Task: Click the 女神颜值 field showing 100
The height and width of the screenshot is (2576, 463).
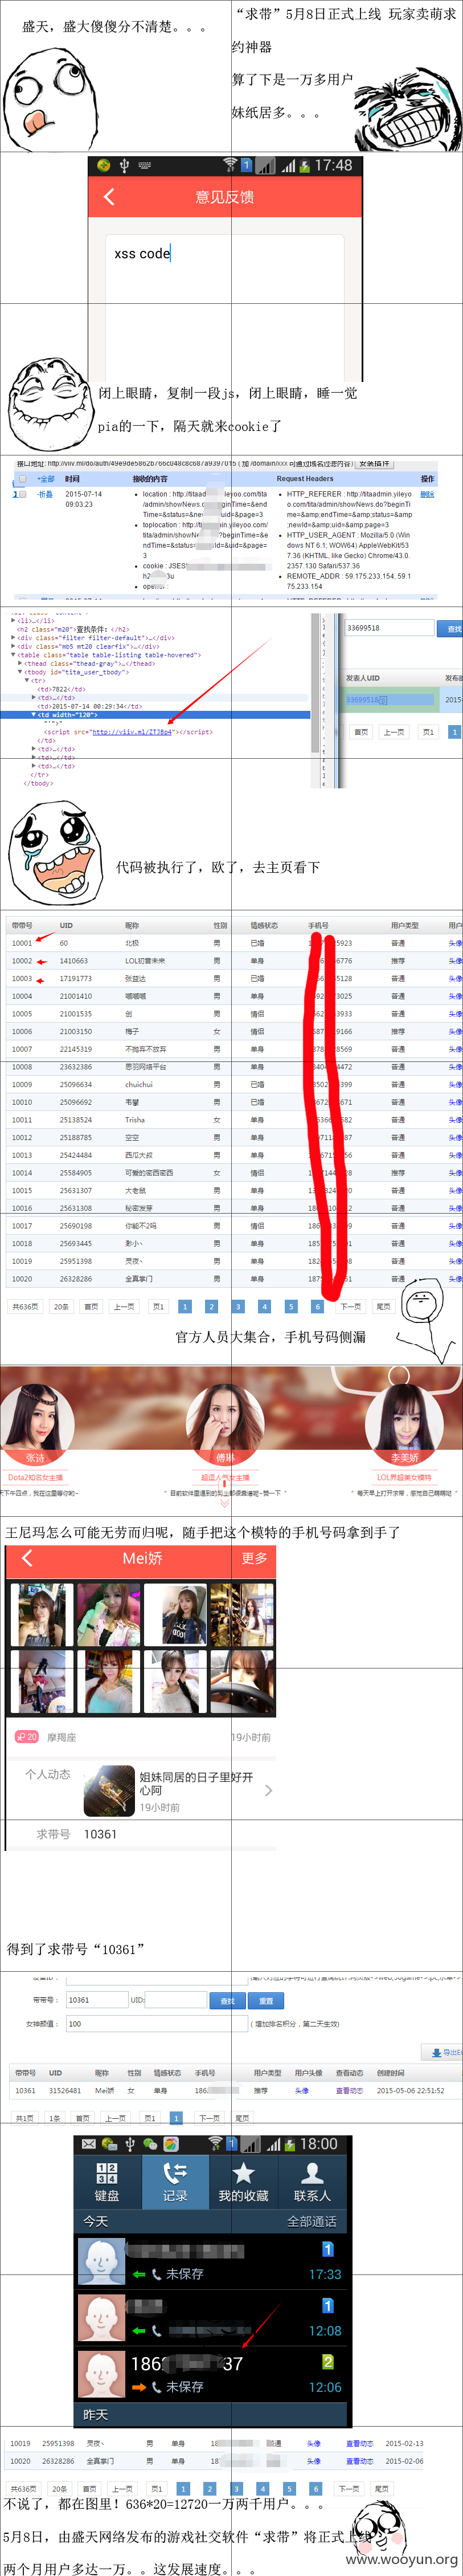Action: (x=156, y=2023)
